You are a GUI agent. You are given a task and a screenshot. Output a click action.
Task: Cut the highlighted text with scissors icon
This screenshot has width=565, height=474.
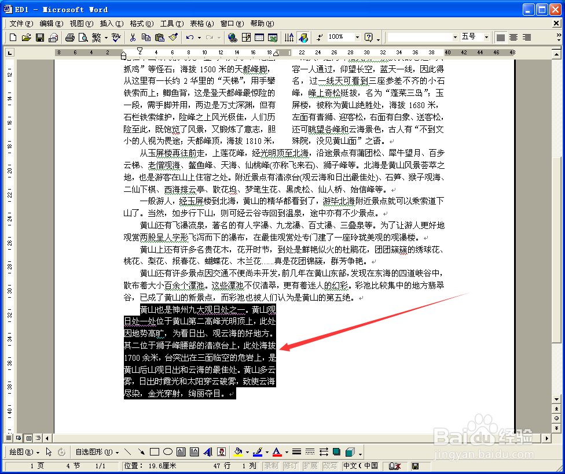tap(132, 37)
